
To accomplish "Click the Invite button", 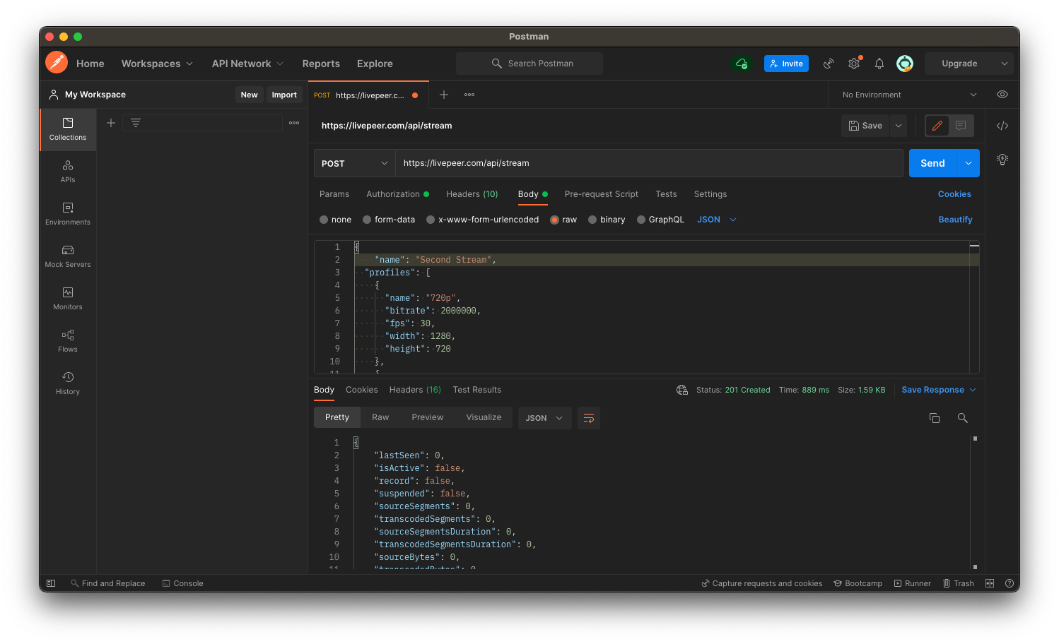I will (786, 64).
